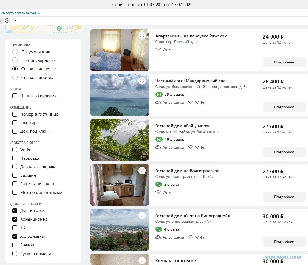The image size is (308, 265).
Task: Choose Сначала дороже sorting
Action: [15, 77]
